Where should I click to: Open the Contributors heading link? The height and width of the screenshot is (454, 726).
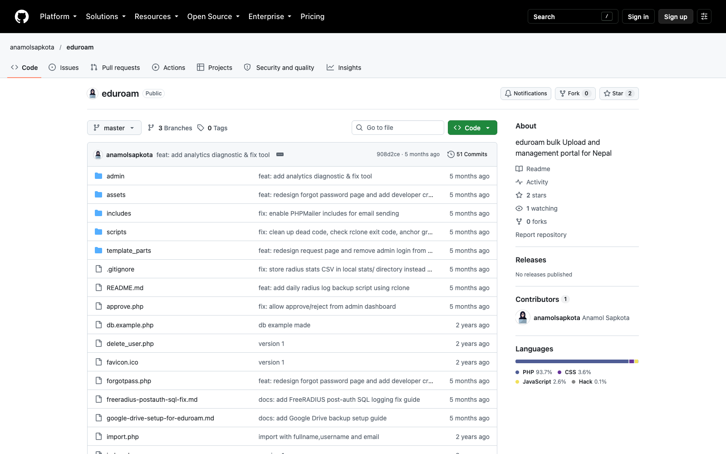point(542,299)
